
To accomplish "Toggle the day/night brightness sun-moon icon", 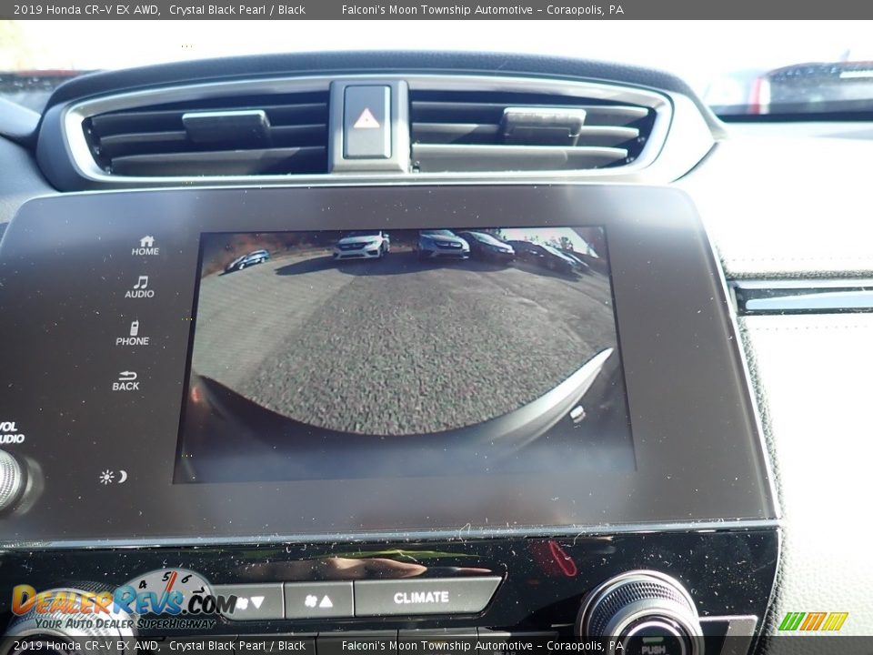I will (x=113, y=477).
